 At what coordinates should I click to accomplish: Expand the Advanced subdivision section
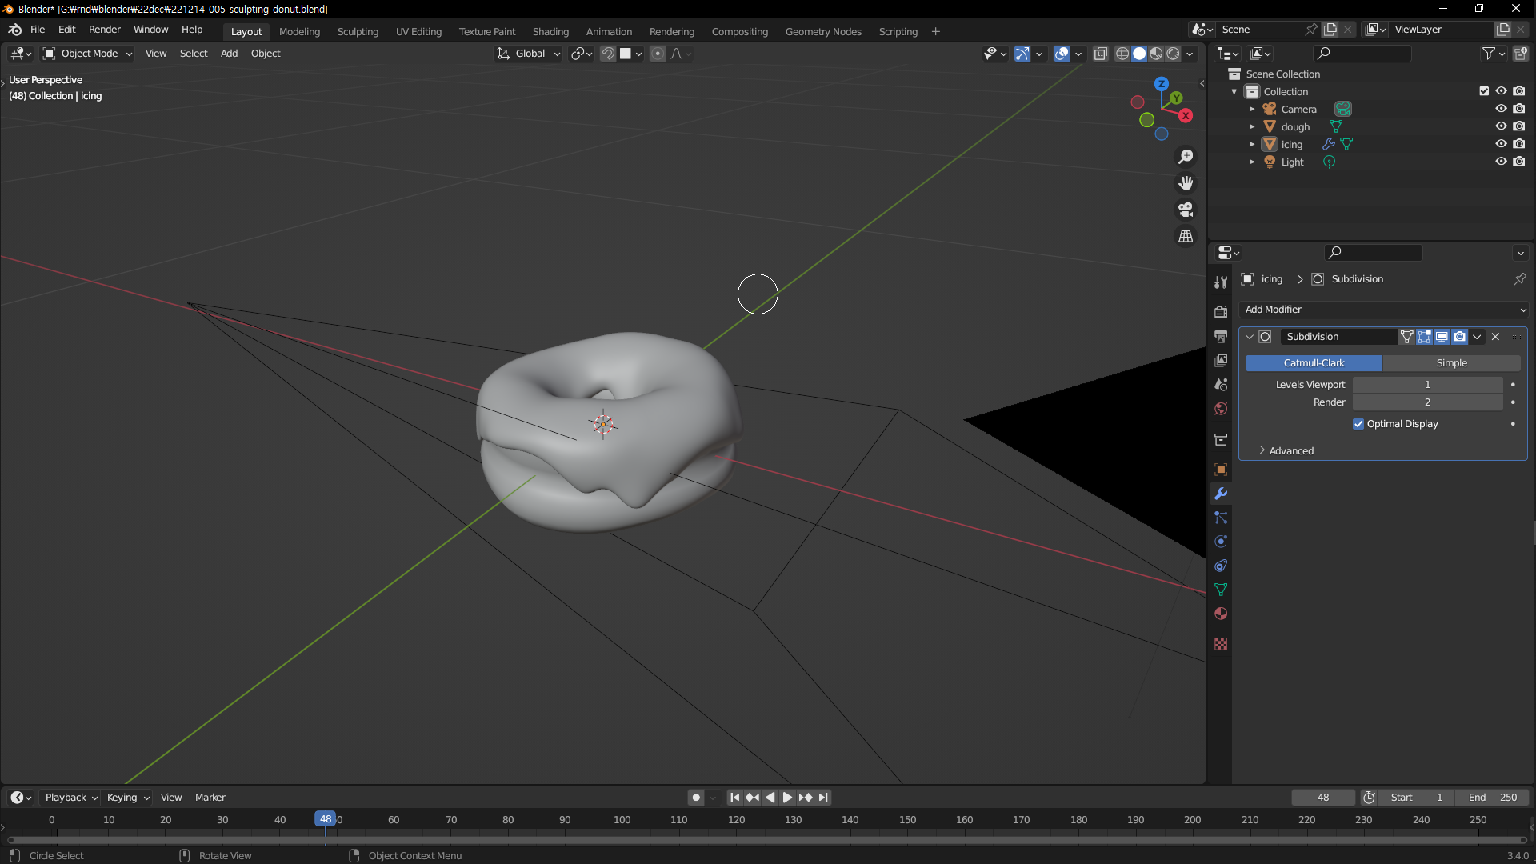(x=1290, y=451)
